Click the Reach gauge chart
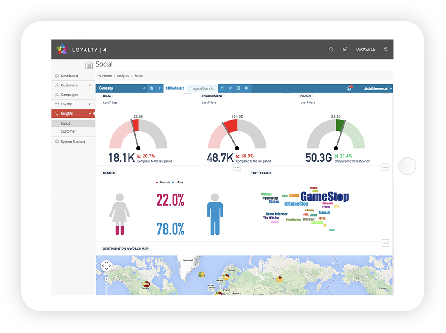Screen dimensions: 446x333 [336, 134]
